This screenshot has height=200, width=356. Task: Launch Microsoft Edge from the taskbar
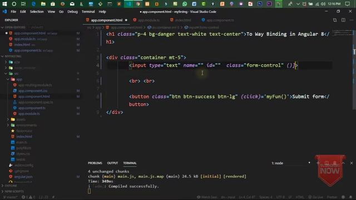click(x=33, y=4)
